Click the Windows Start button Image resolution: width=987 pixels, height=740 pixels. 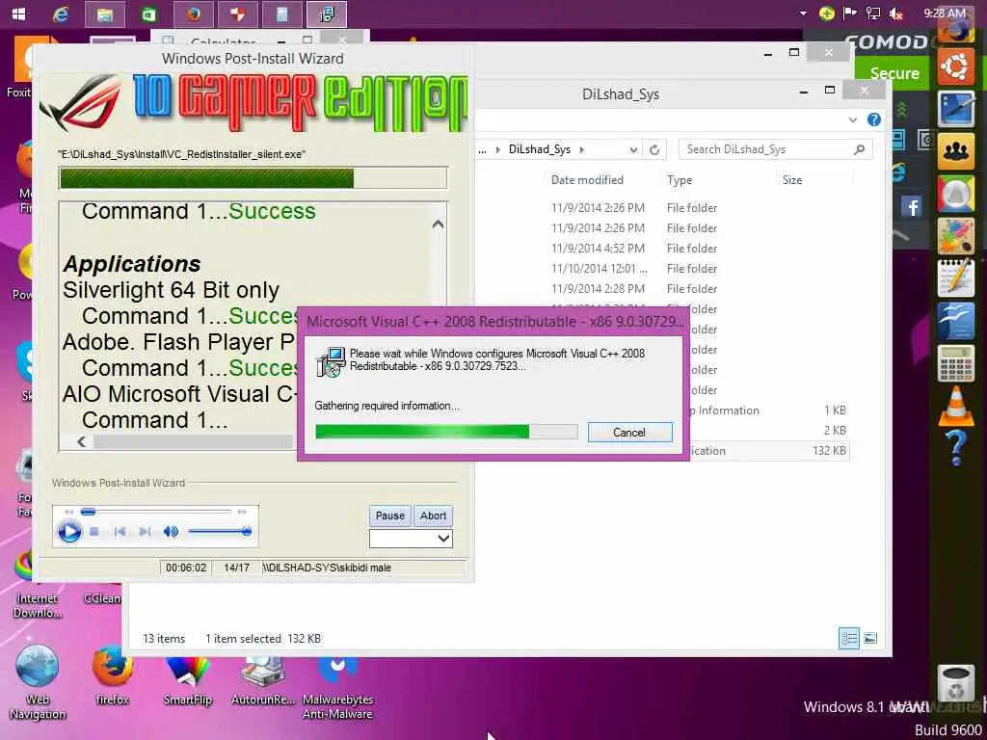click(18, 13)
